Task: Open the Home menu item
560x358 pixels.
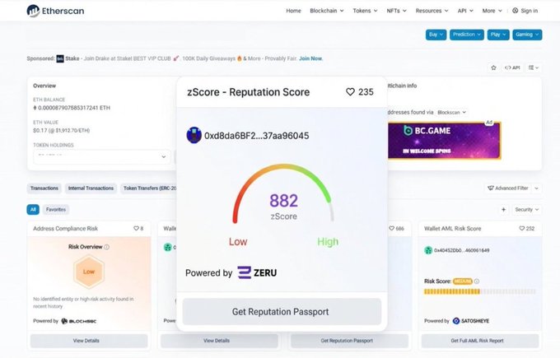Action: (x=293, y=11)
